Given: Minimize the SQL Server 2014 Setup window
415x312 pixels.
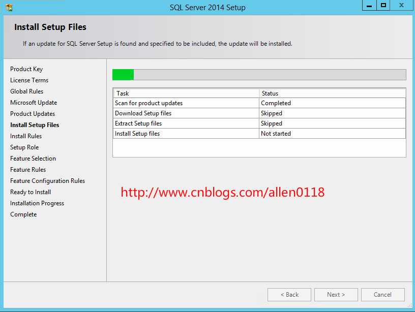Looking at the screenshot, I should [x=369, y=6].
